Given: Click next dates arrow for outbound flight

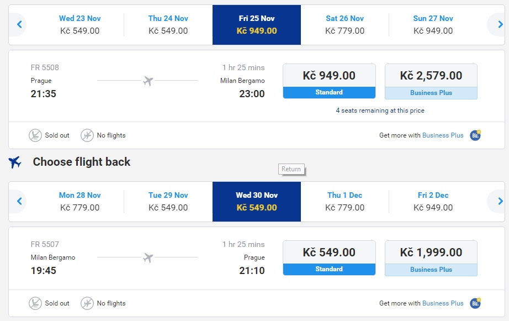Looking at the screenshot, I should point(500,24).
